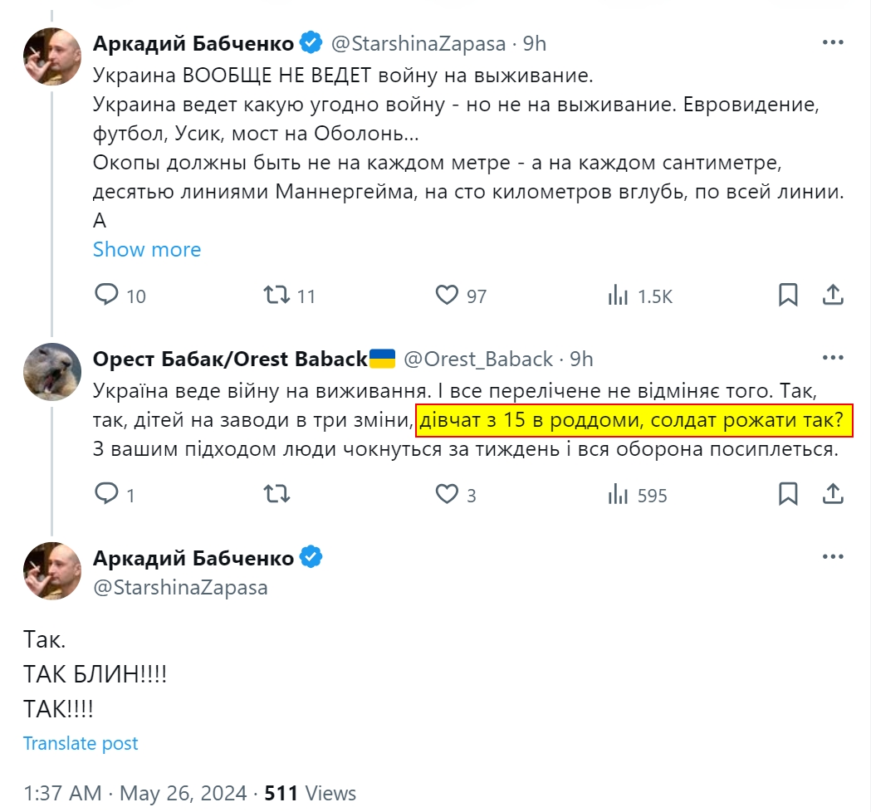Open more options on the first post

[x=832, y=42]
